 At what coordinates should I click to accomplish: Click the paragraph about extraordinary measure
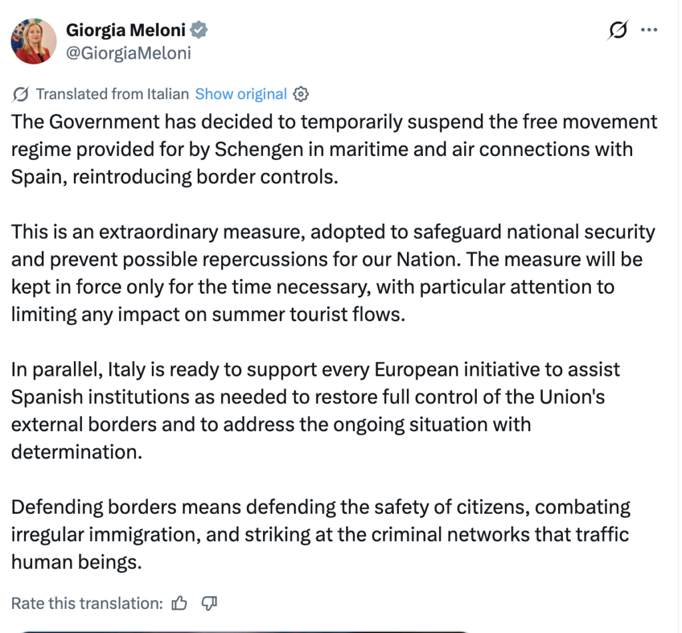point(333,273)
